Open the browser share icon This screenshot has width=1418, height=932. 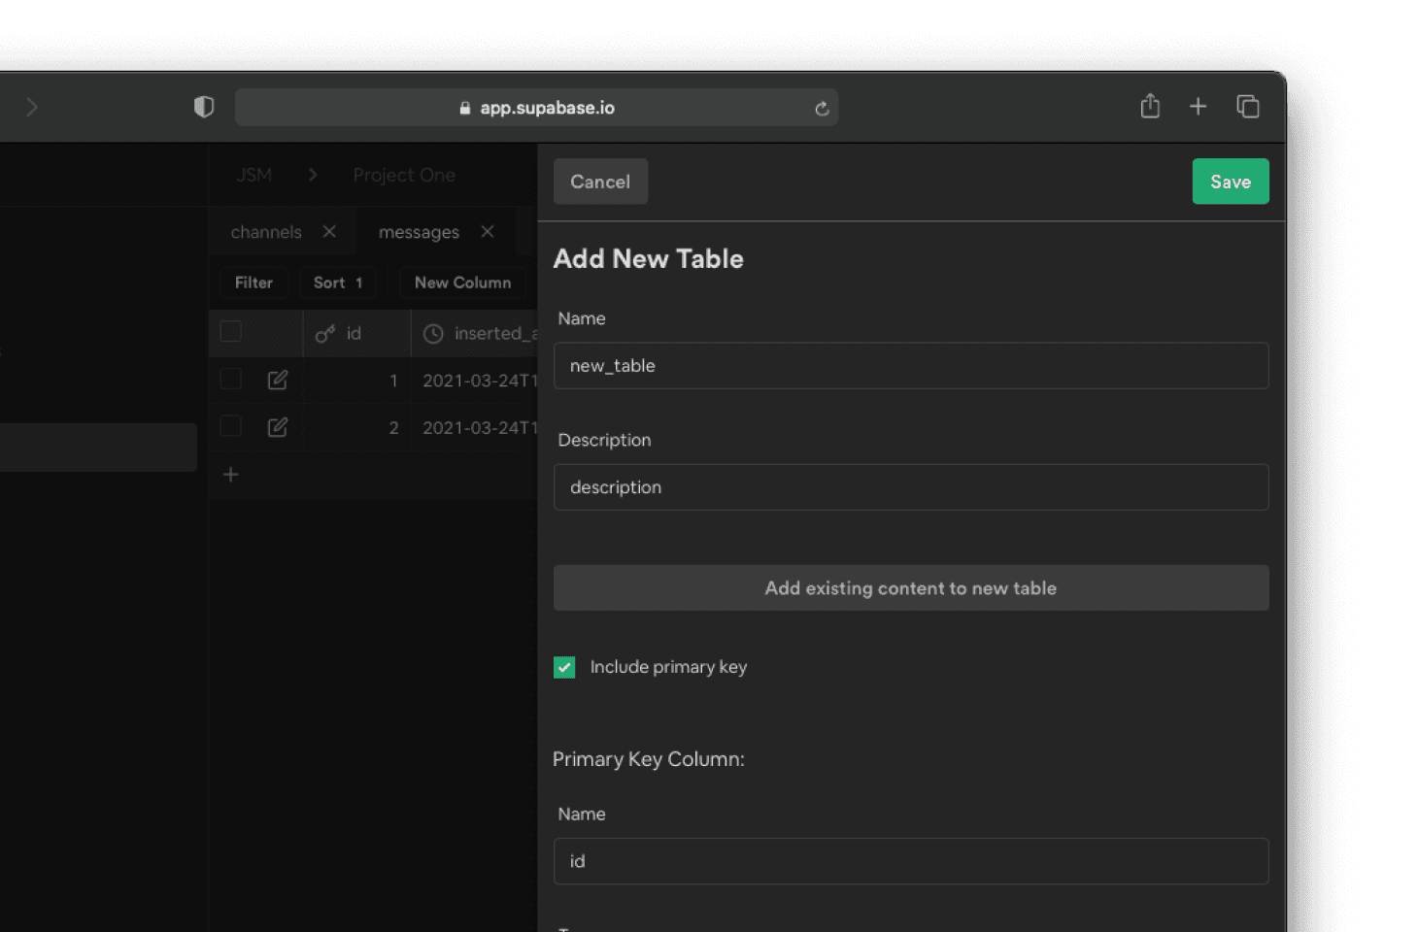tap(1150, 106)
